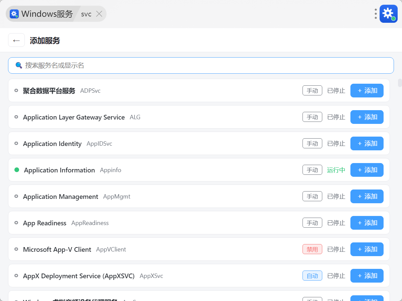The height and width of the screenshot is (301, 402).
Task: Open the three-dot menu at top right
Action: (x=376, y=14)
